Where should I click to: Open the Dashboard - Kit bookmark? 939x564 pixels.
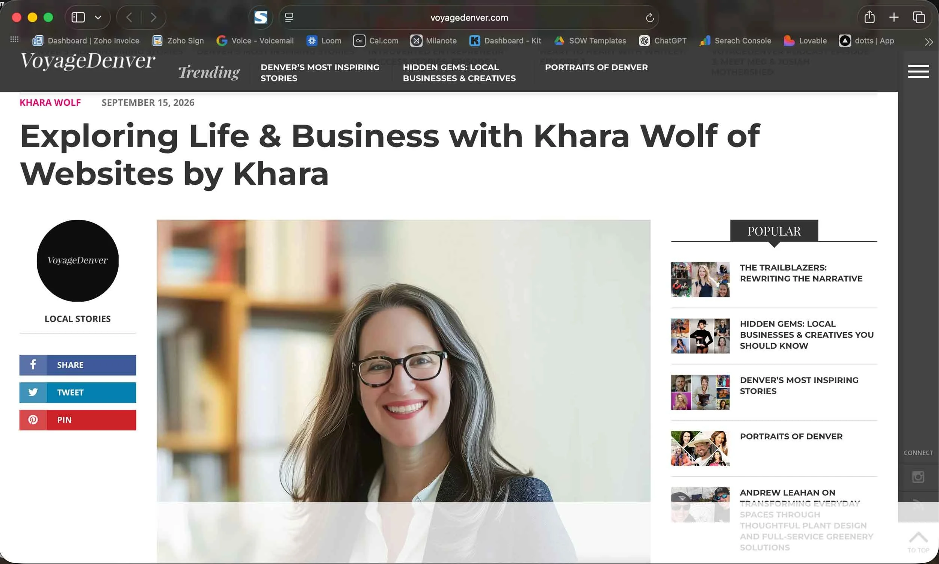[505, 41]
